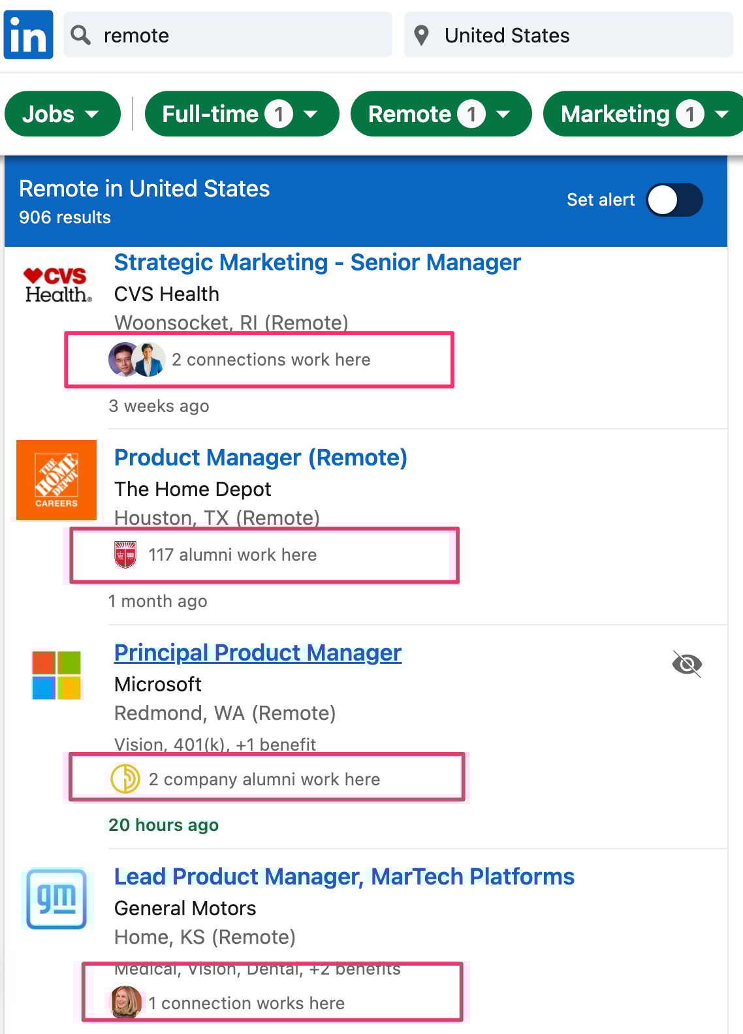Click the school crest on Home Depot job
This screenshot has height=1034, width=743.
pos(125,555)
